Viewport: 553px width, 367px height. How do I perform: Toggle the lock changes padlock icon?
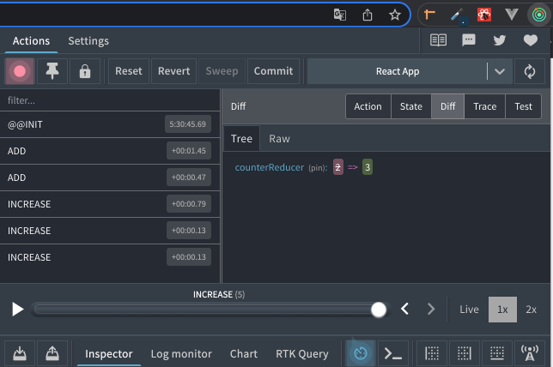click(85, 71)
